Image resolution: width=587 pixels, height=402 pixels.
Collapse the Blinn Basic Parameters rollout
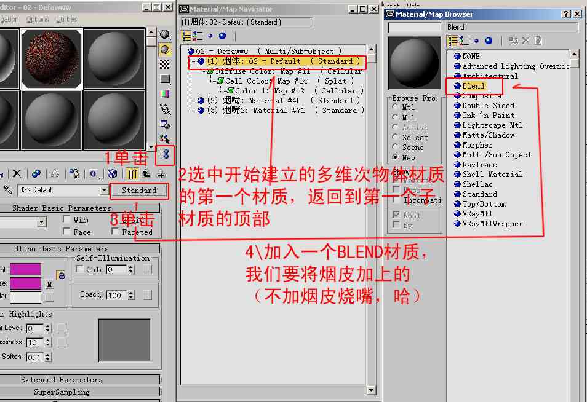coord(80,248)
